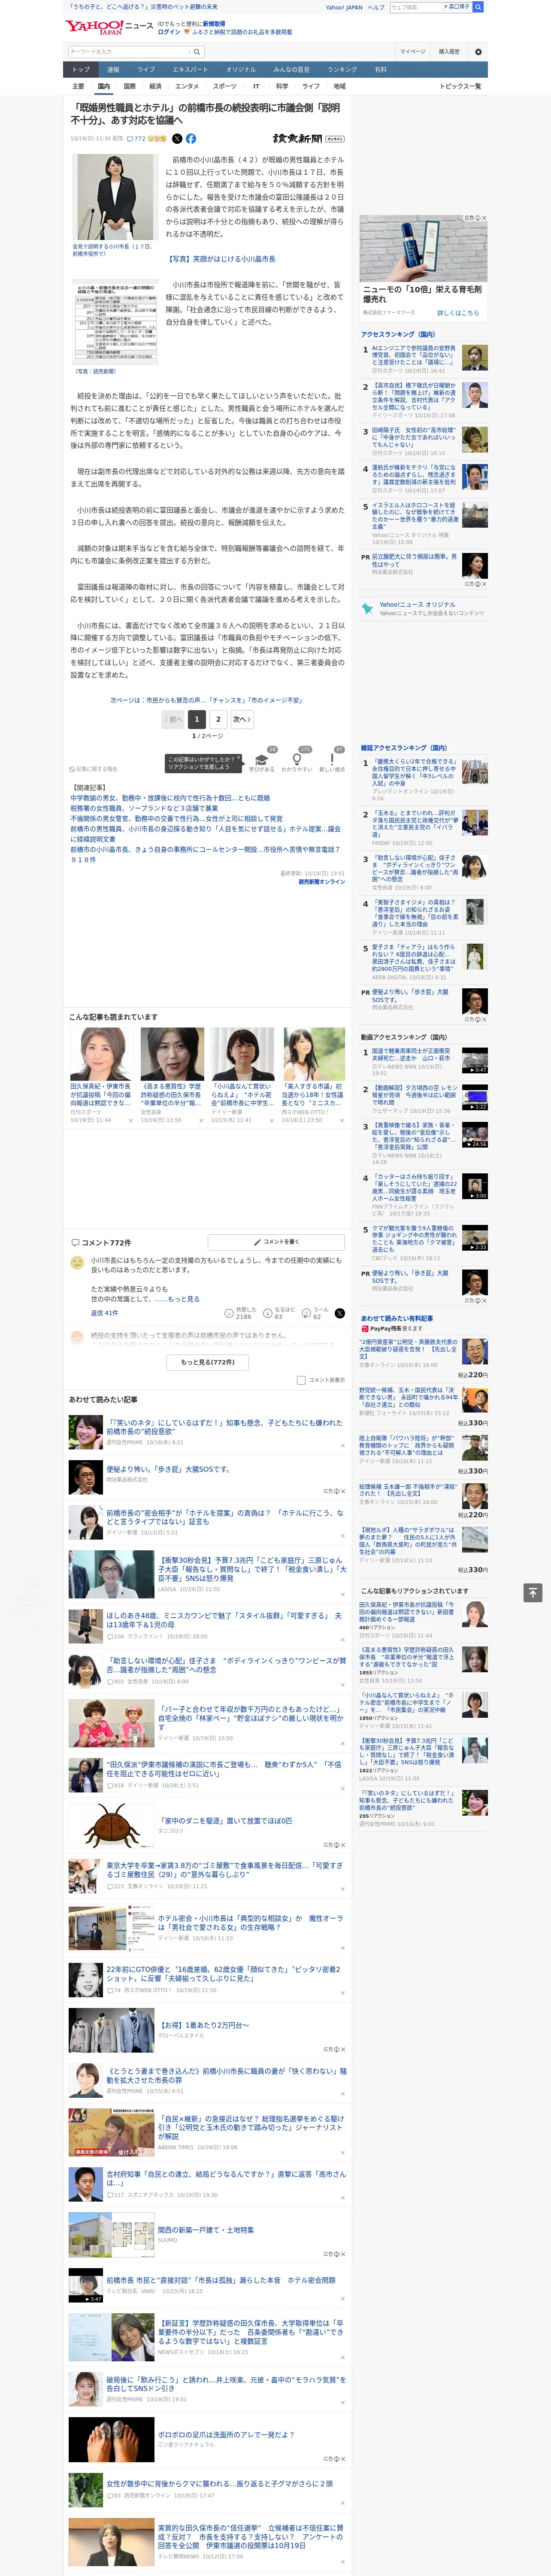
Task: Play video ranking item 1 thumbnail
Action: pos(474,1060)
